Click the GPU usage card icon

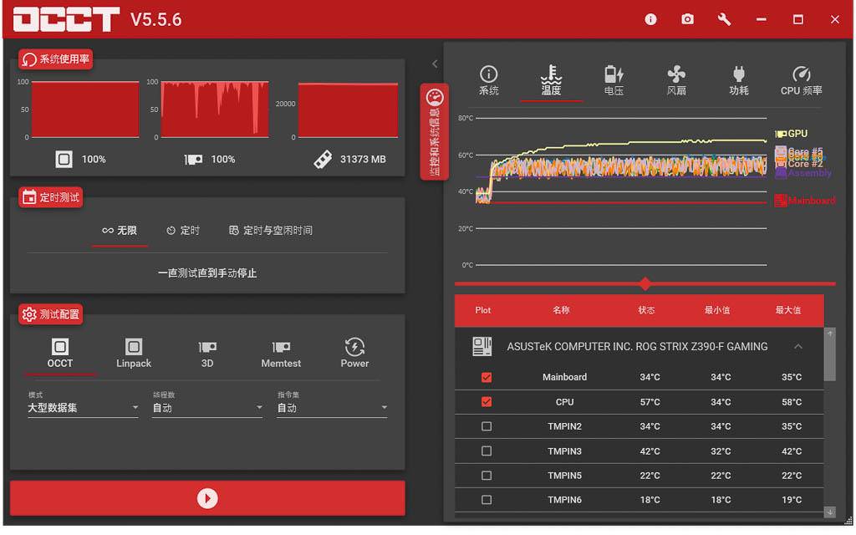click(193, 160)
